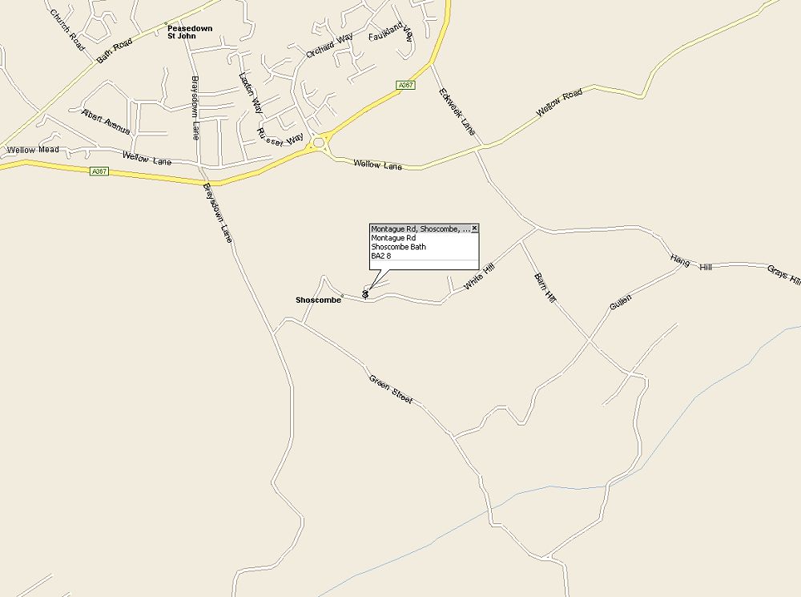The image size is (801, 597).
Task: Click the Wellow Road label
Action: tap(559, 105)
